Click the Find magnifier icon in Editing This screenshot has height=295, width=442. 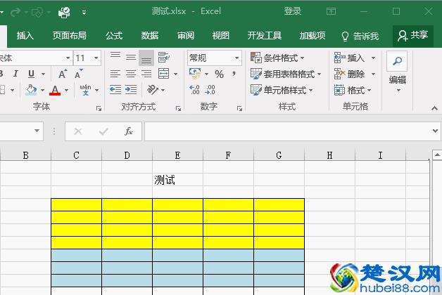point(397,61)
